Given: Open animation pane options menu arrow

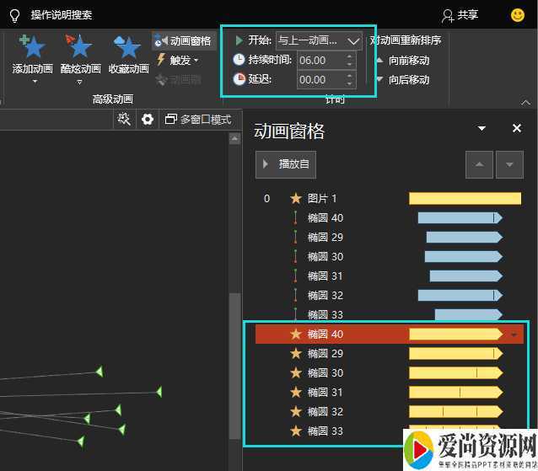Looking at the screenshot, I should point(482,129).
